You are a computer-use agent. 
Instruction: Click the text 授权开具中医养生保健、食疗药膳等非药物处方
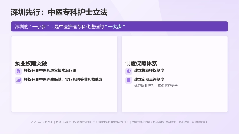63,79
